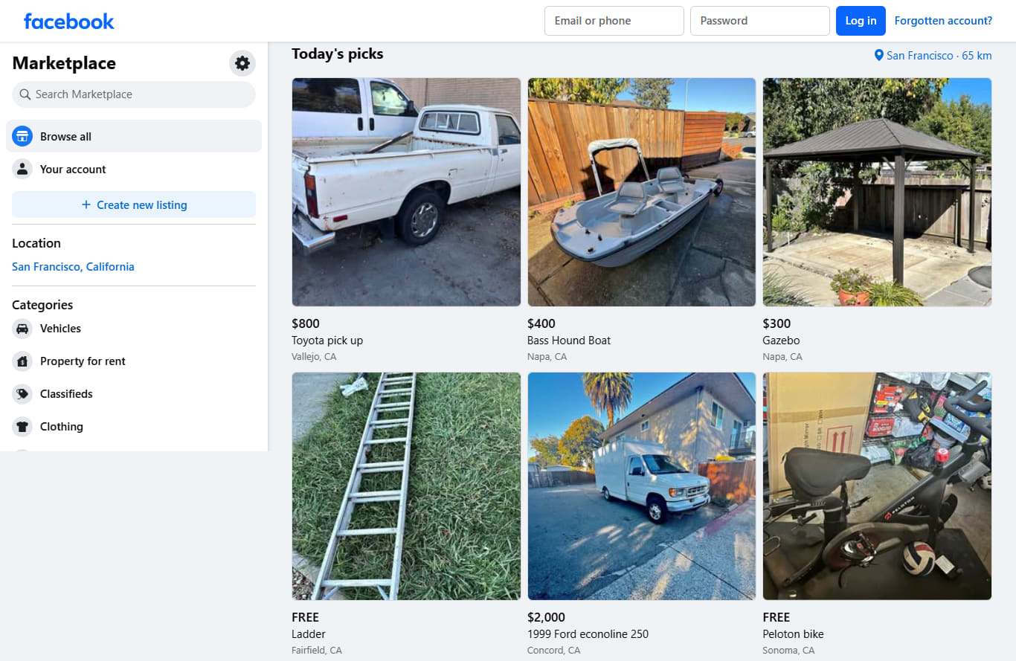Select the Clothing category icon
Screen dimensions: 1016x661
point(22,426)
